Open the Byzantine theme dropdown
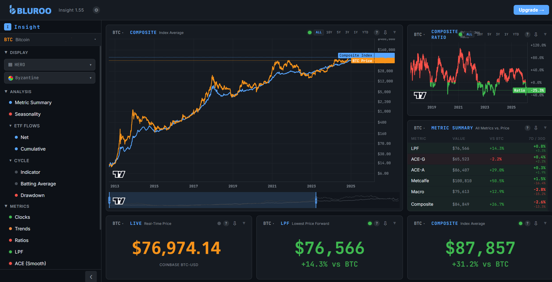Viewport: 552px width, 282px height. click(x=49, y=78)
